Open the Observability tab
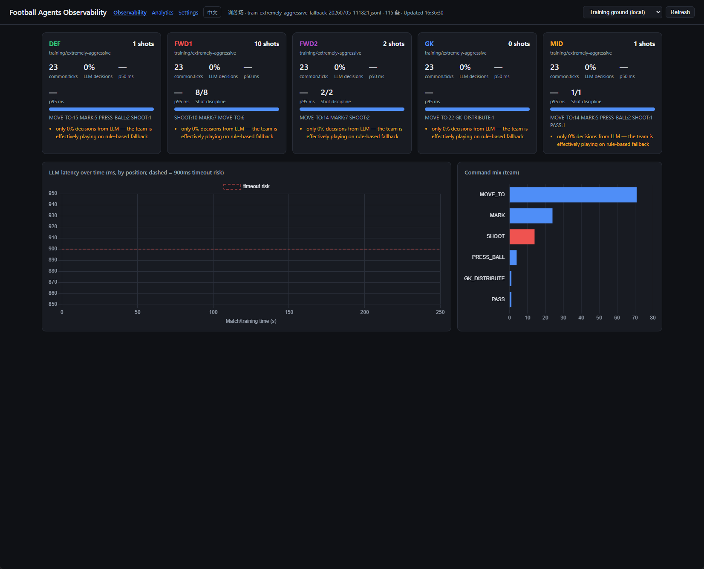 (130, 13)
